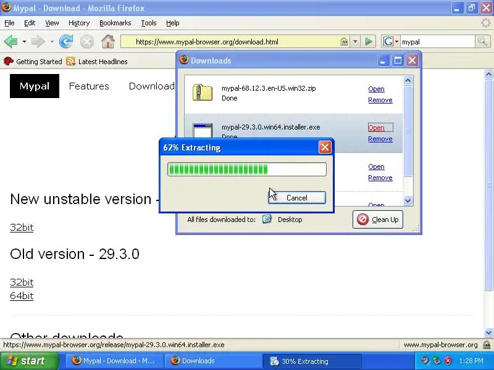494x370 pixels.
Task: Click the 32bit link under New unstable version
Action: click(x=22, y=227)
